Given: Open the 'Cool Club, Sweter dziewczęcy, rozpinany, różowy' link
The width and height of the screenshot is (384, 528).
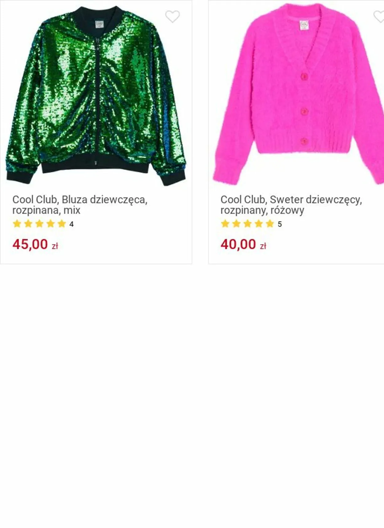Looking at the screenshot, I should pyautogui.click(x=291, y=205).
